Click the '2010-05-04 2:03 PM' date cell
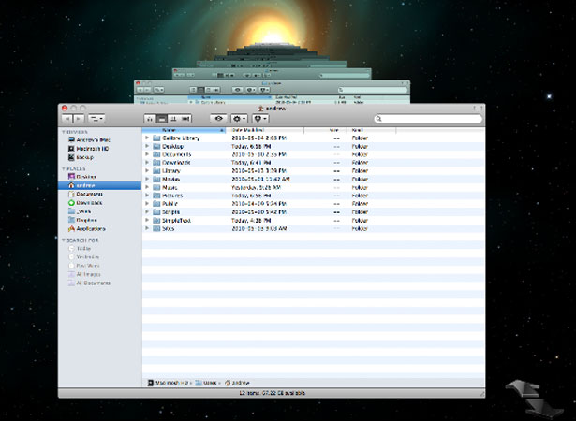The width and height of the screenshot is (576, 421). [x=259, y=138]
